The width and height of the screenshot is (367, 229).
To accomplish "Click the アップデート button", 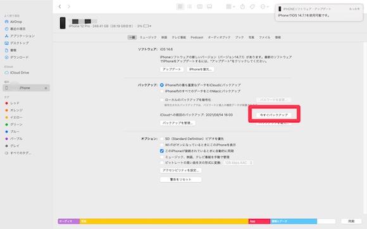I will click(172, 70).
